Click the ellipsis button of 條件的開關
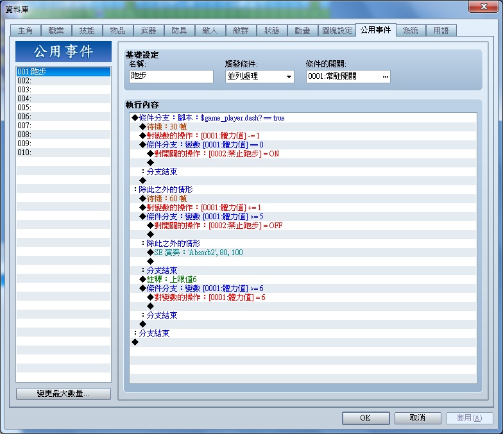The image size is (503, 434). tap(385, 77)
